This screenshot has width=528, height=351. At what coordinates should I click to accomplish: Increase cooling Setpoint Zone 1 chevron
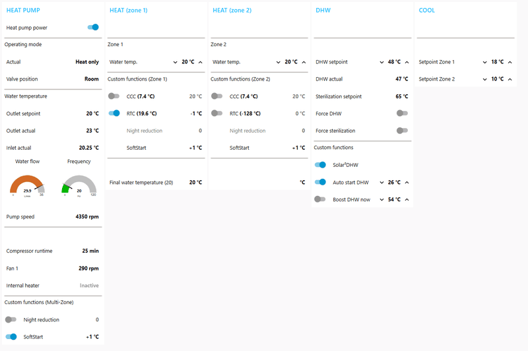[x=510, y=62]
